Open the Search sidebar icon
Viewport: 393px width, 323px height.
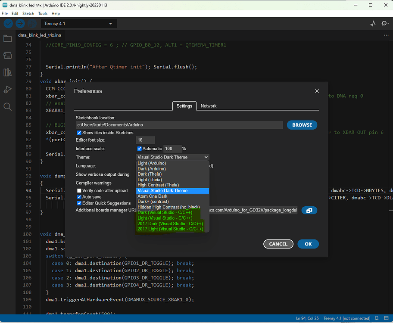[7, 106]
